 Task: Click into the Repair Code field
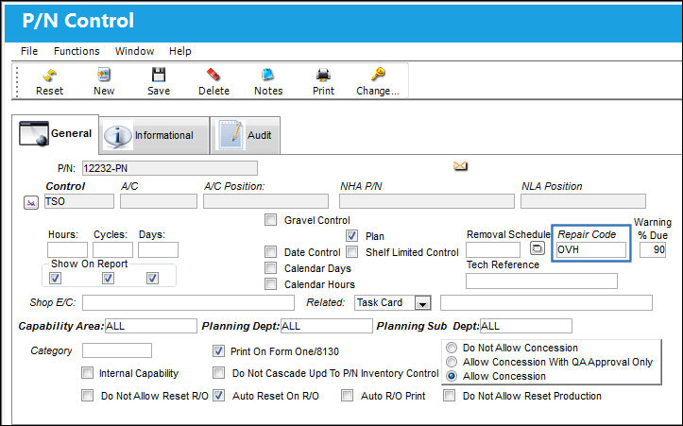click(591, 249)
